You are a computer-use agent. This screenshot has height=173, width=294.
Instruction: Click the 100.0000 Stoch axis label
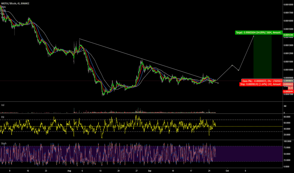click(287, 142)
